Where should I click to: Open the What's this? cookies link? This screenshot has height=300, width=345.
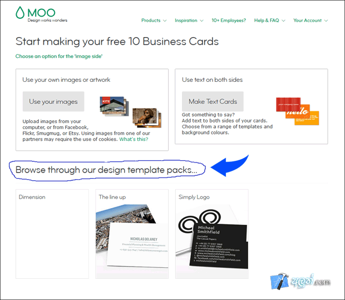pyautogui.click(x=134, y=139)
